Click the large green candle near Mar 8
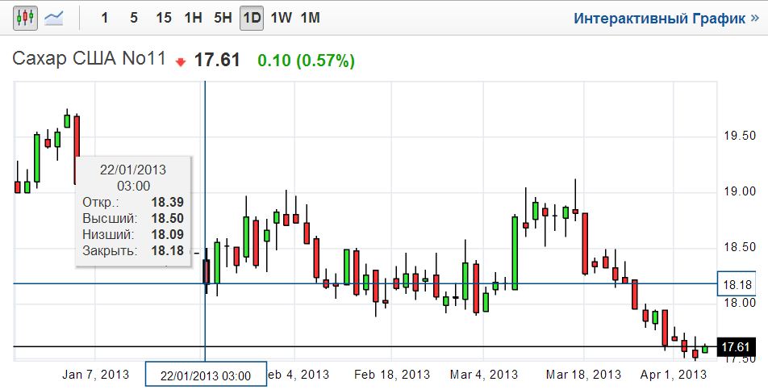Screen dimensions: 768x390 click(515, 252)
